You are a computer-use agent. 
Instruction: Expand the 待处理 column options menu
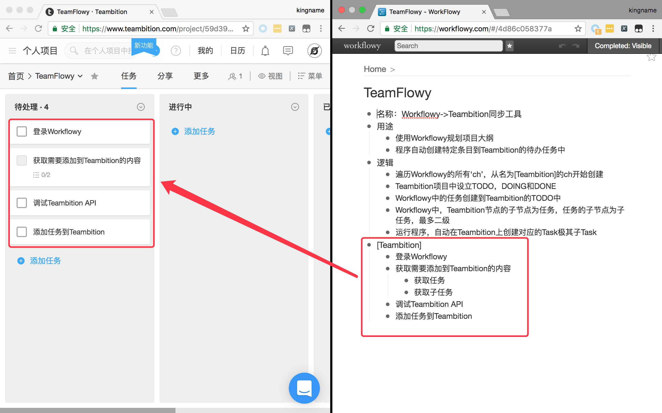click(141, 107)
